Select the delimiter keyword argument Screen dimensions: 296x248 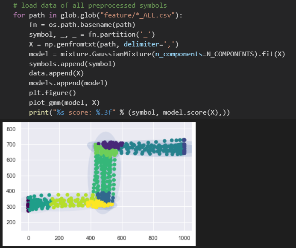click(141, 44)
